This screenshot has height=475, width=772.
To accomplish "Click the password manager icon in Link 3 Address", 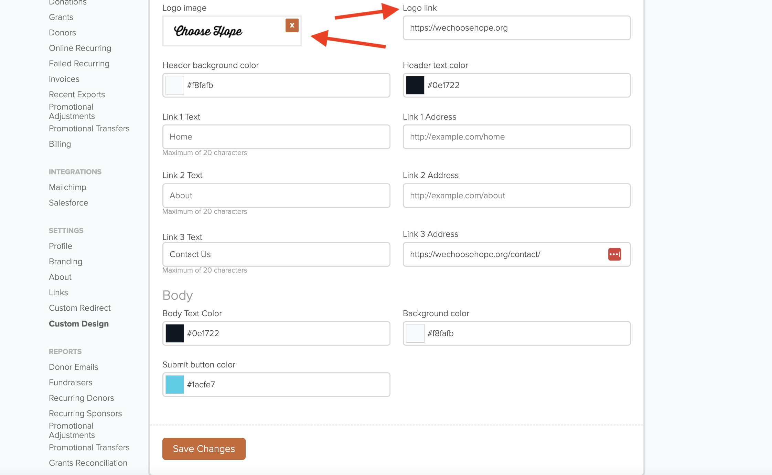I will coord(614,254).
